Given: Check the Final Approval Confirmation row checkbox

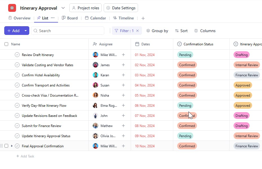Looking at the screenshot, I should click(x=6, y=146).
